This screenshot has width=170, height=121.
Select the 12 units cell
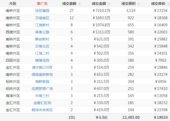click(x=72, y=18)
